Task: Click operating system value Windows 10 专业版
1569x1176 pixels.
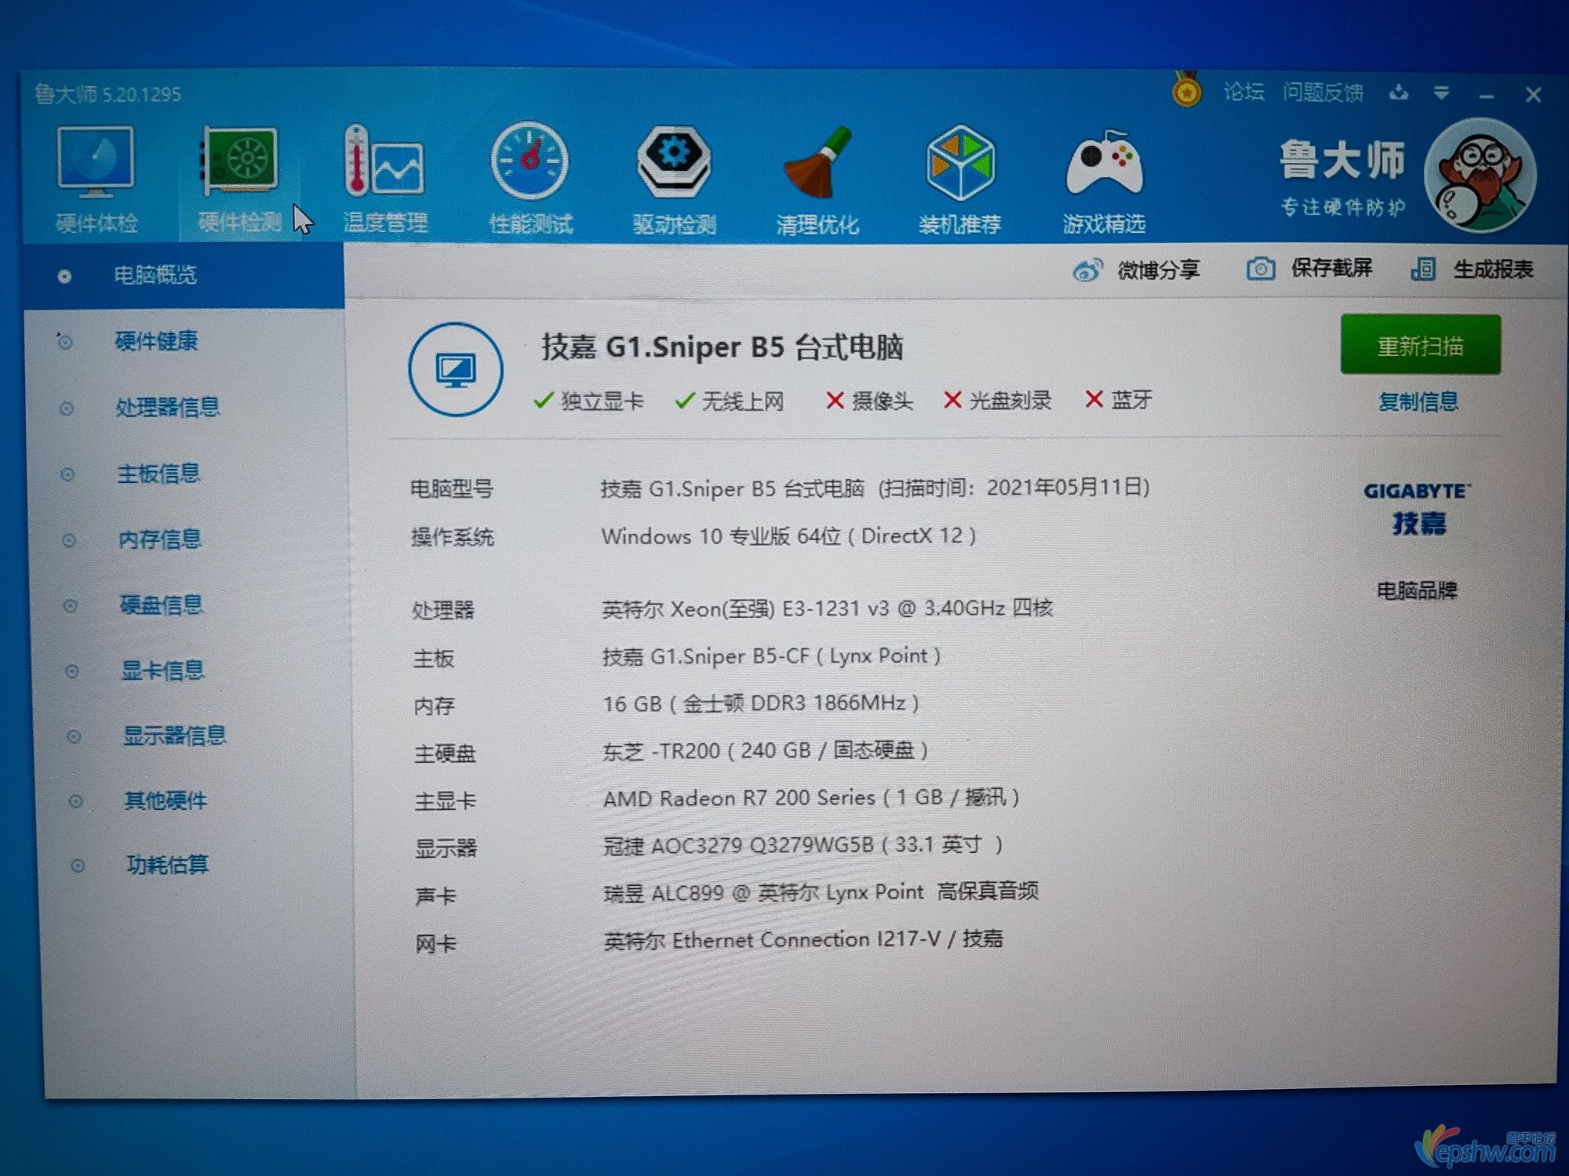Action: point(788,536)
